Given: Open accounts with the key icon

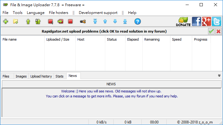Looking at the screenshot, I should pyautogui.click(x=83, y=21).
